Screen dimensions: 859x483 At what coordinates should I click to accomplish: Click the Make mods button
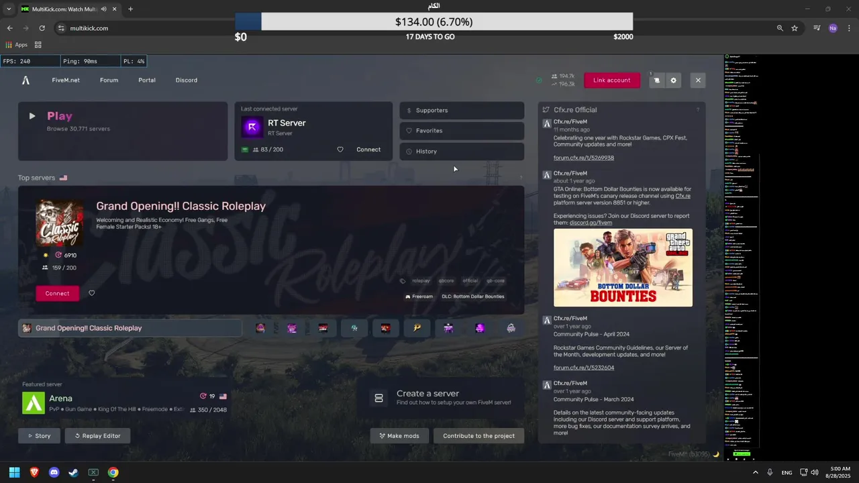point(399,436)
